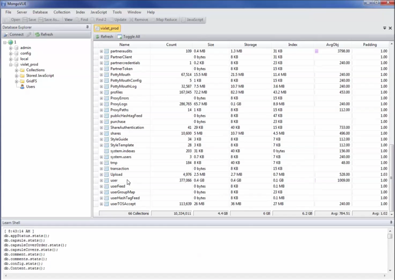
Task: Click the Toggle All button
Action: [129, 37]
